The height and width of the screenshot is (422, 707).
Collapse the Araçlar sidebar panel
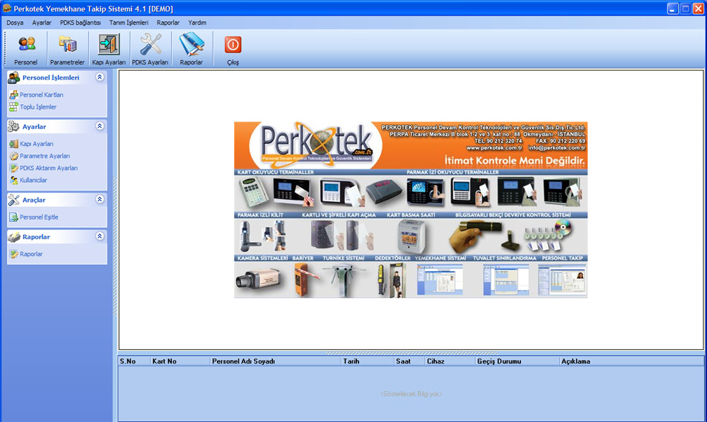(100, 200)
